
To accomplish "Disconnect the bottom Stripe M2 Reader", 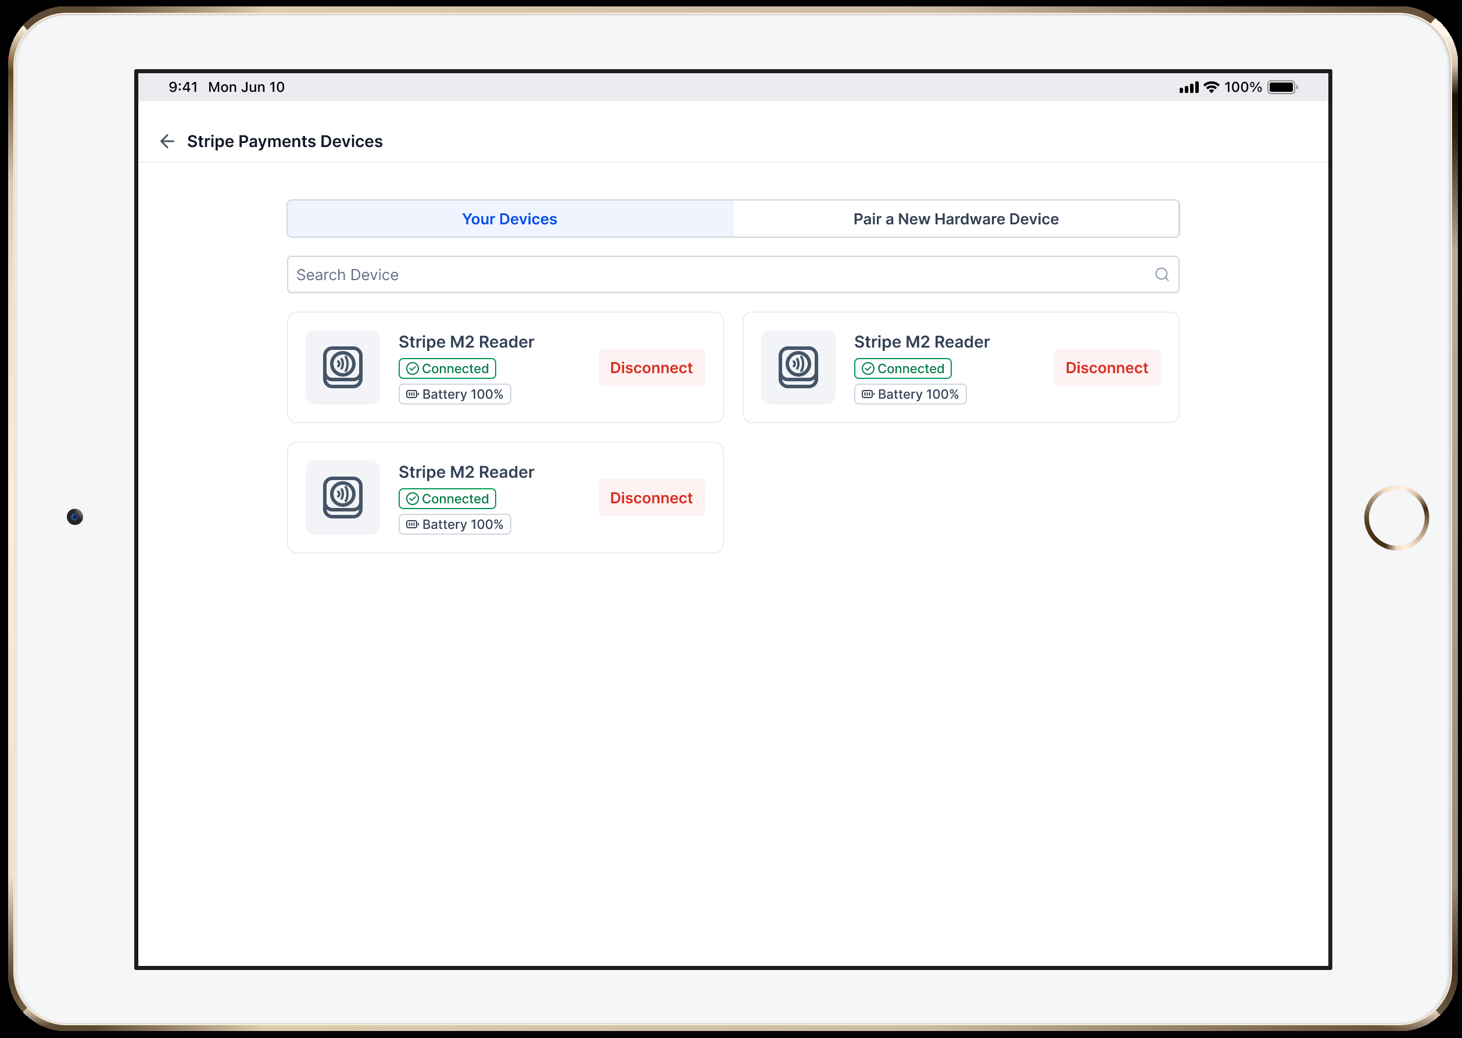I will [x=651, y=498].
